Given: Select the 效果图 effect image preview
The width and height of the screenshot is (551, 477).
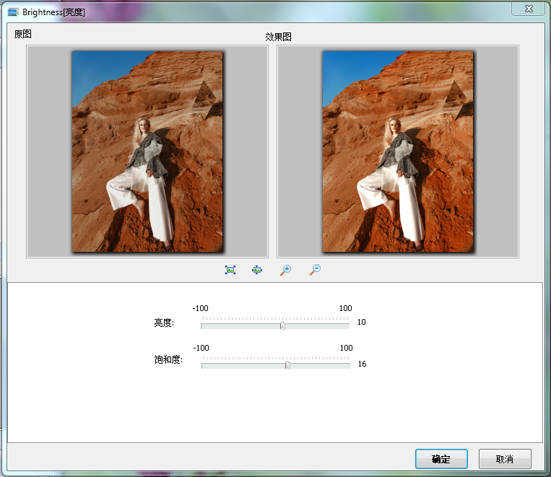Looking at the screenshot, I should (x=398, y=152).
